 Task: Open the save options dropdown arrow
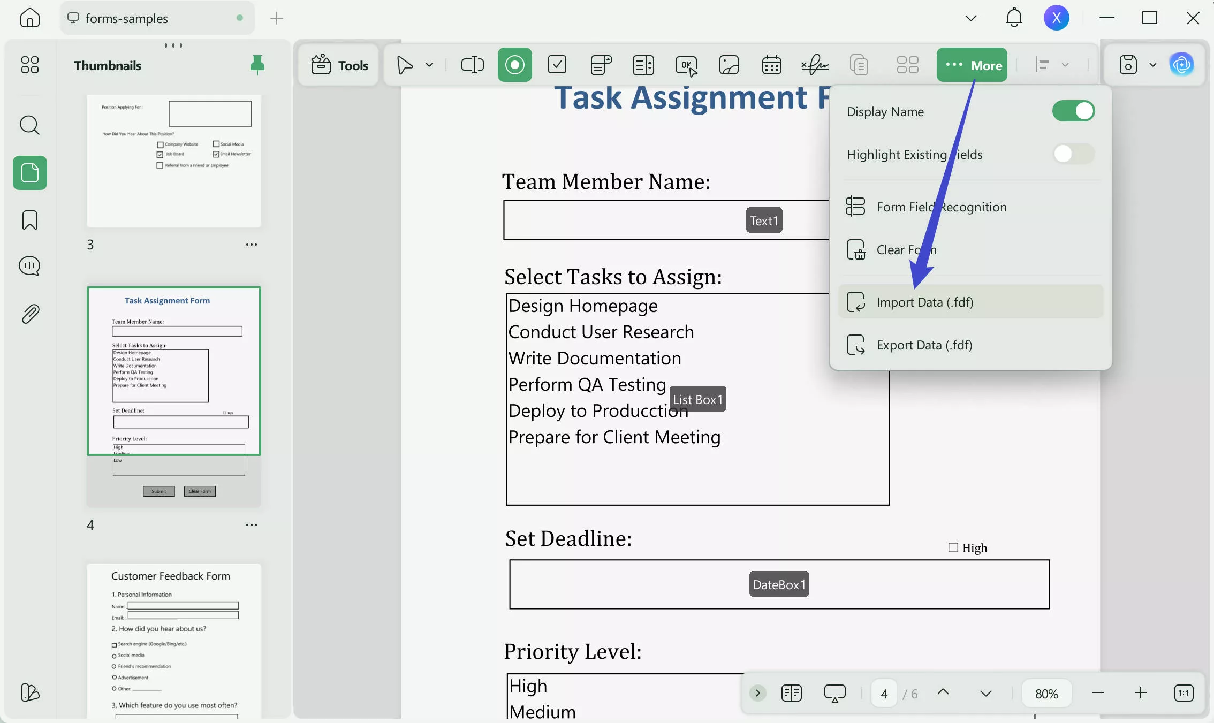[1153, 65]
